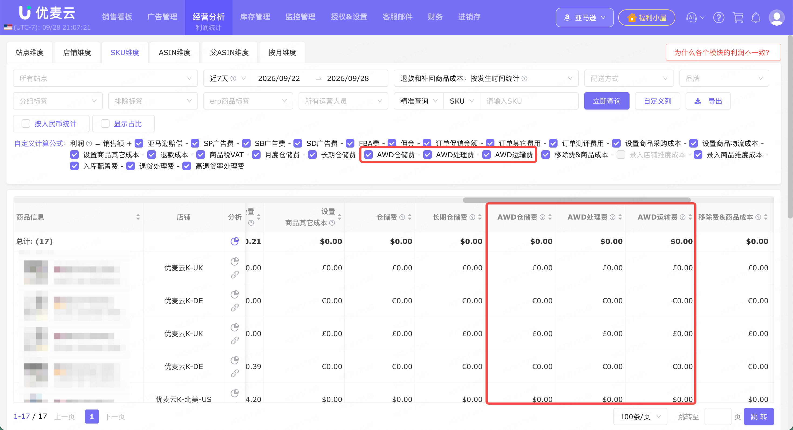Open the 亚马逊 platform selector

[584, 18]
